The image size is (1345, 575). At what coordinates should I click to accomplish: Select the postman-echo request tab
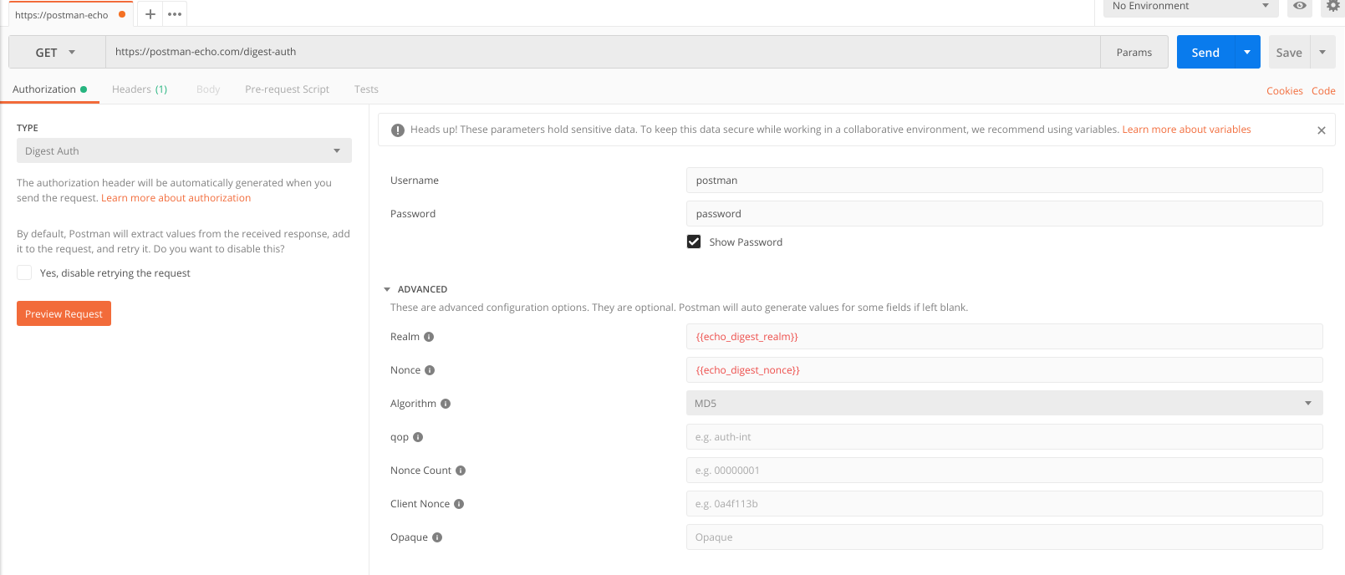[70, 14]
